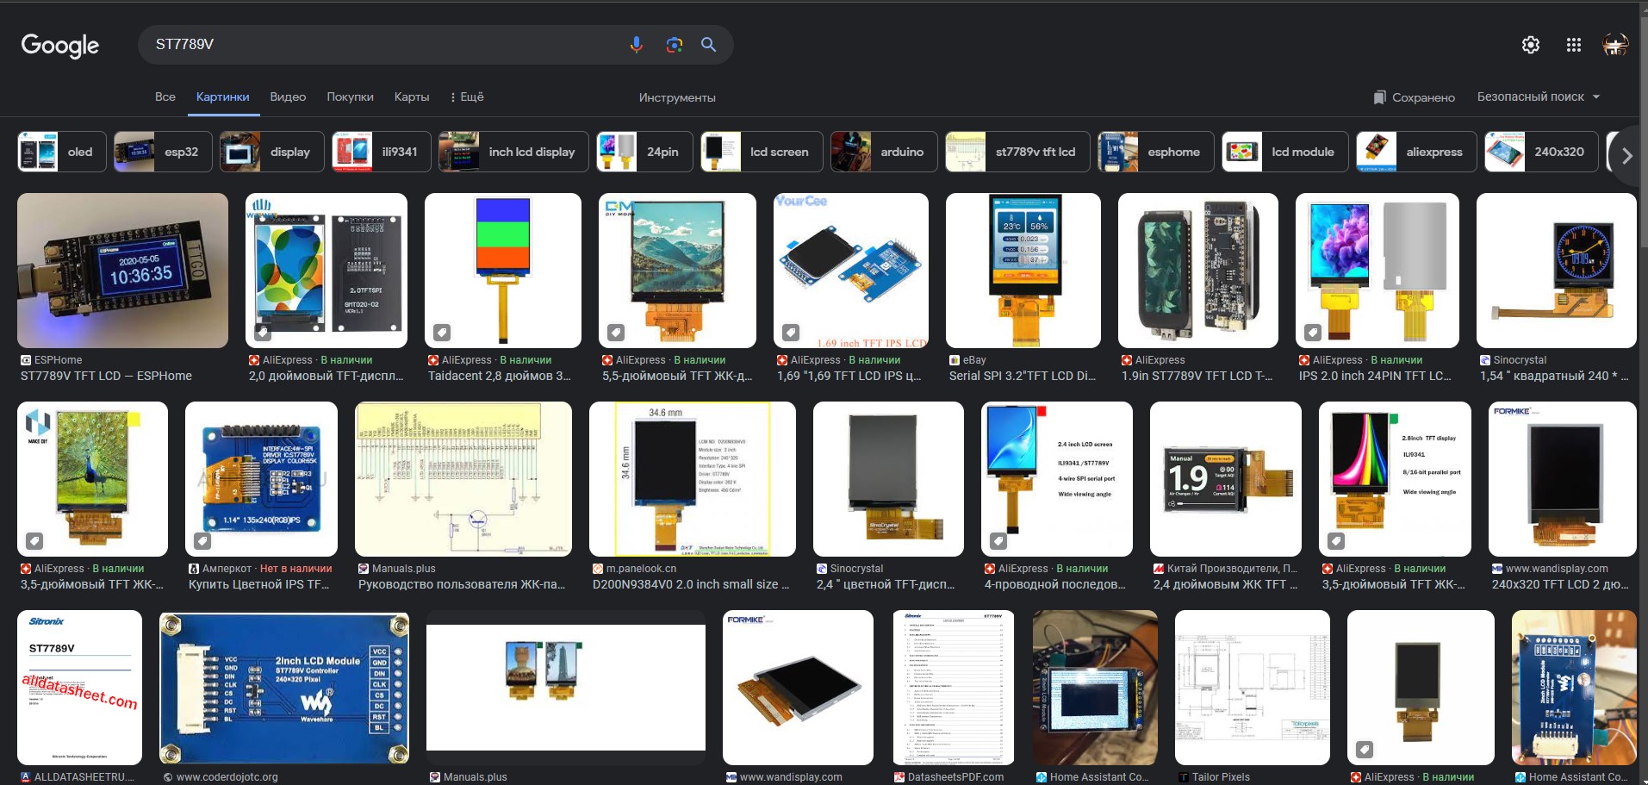This screenshot has height=785, width=1648.
Task: Open Амперкот 1.14 IPS display image
Action: 261,479
